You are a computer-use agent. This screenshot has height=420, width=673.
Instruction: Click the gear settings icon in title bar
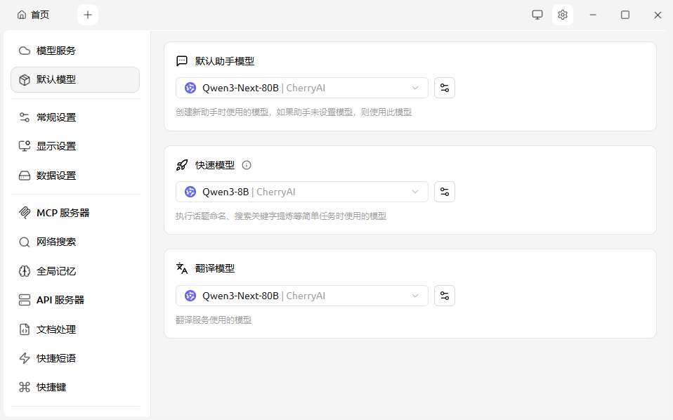pyautogui.click(x=562, y=15)
